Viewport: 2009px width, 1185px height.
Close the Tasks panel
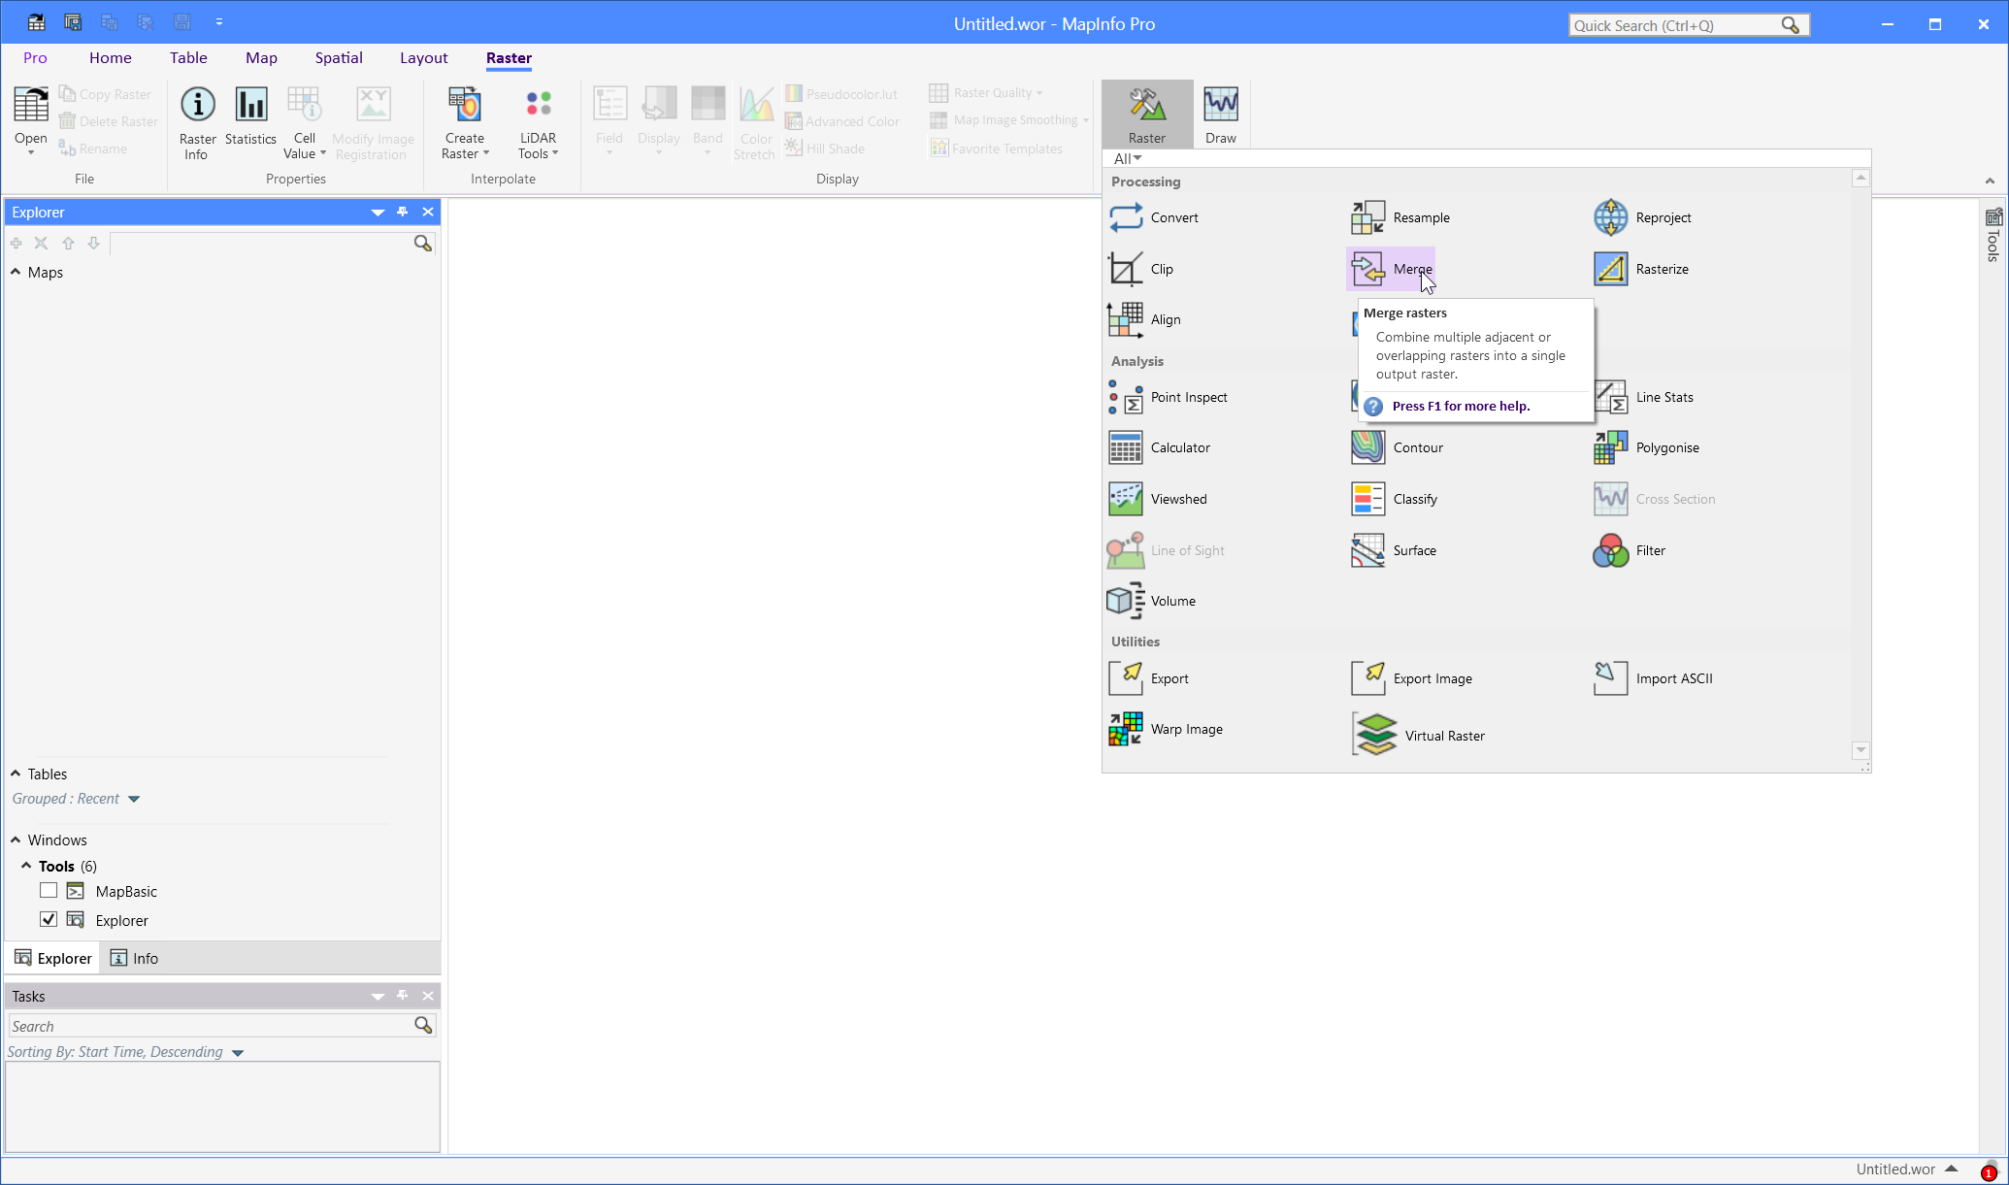428,996
